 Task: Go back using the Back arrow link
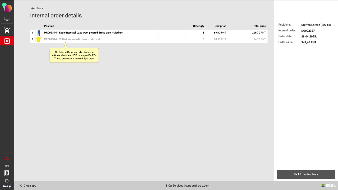(x=37, y=8)
